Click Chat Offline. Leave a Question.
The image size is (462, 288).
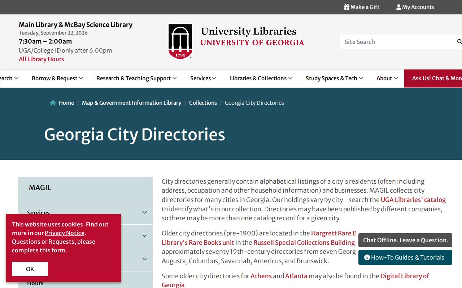tap(405, 240)
